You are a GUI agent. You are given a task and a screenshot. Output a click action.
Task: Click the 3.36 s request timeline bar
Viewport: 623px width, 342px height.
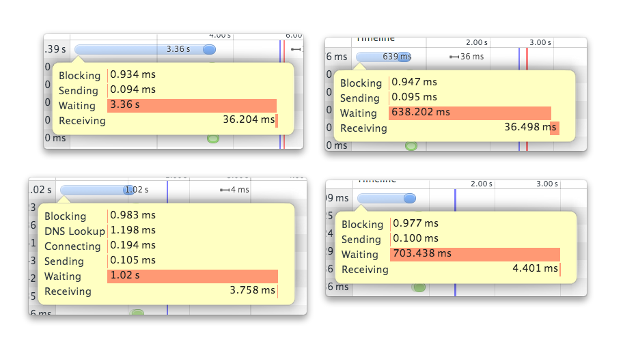pos(144,49)
